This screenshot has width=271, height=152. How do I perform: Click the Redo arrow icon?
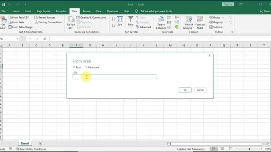[17, 5]
